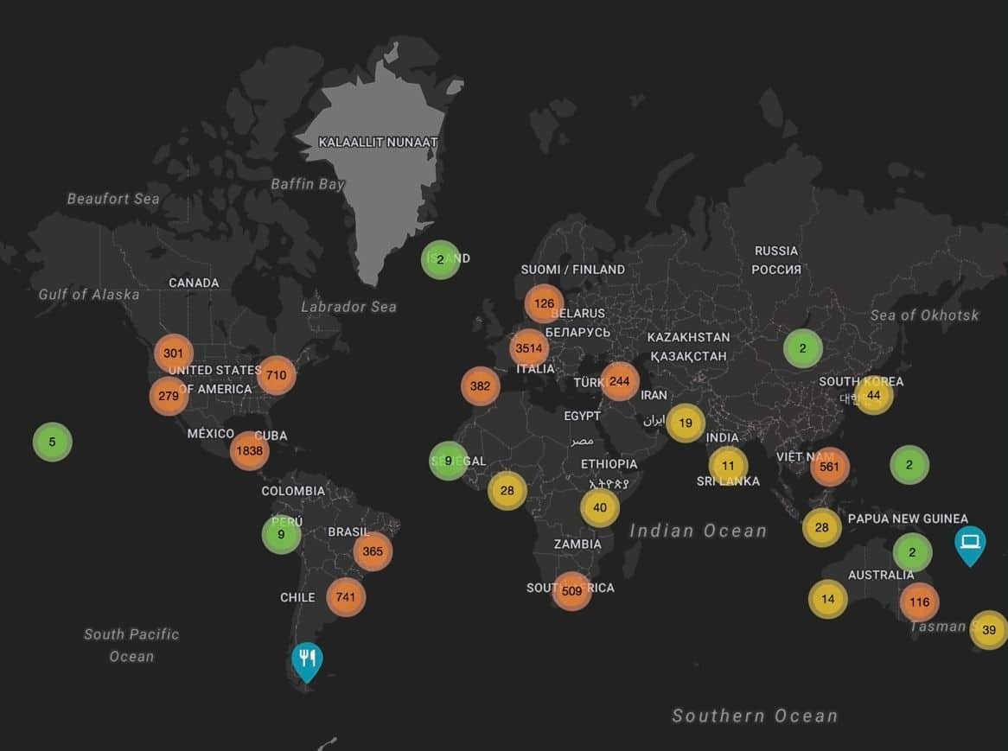1008x751 pixels.
Task: Expand the 116 cluster in southeast Australia
Action: pos(919,602)
